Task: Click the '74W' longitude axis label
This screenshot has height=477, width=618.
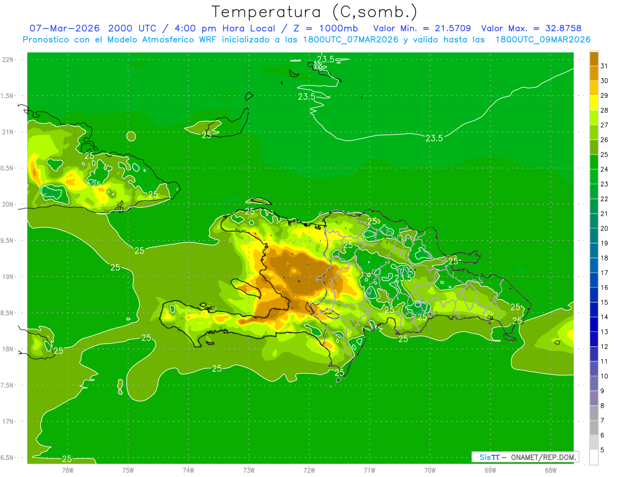Action: pos(188,470)
